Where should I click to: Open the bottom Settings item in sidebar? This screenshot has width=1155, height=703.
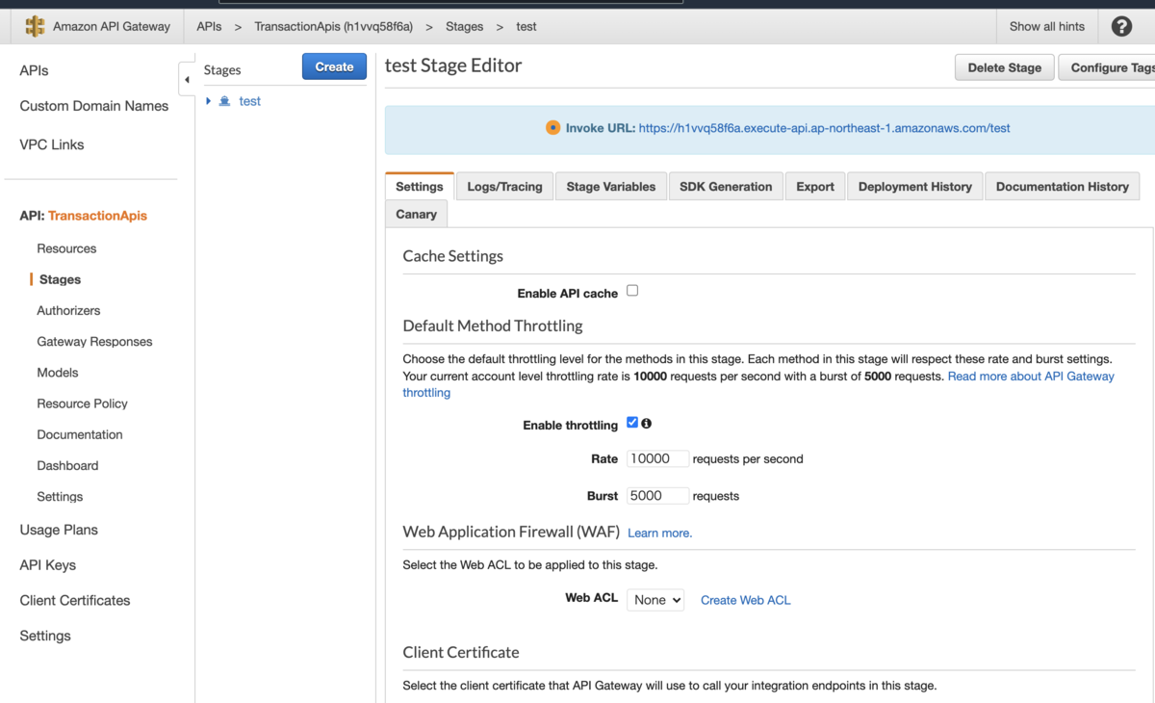click(45, 636)
